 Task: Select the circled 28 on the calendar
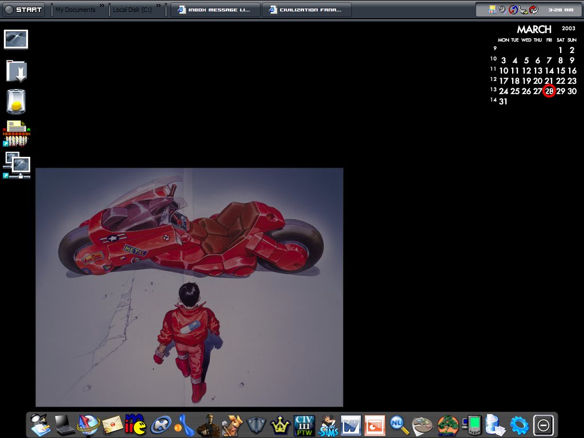[549, 91]
